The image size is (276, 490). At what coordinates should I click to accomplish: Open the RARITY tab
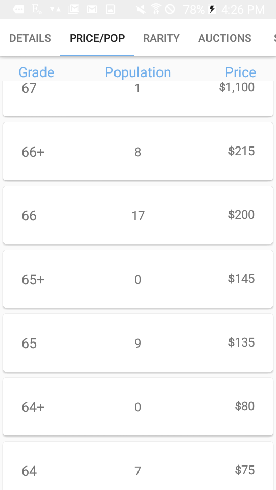point(162,38)
